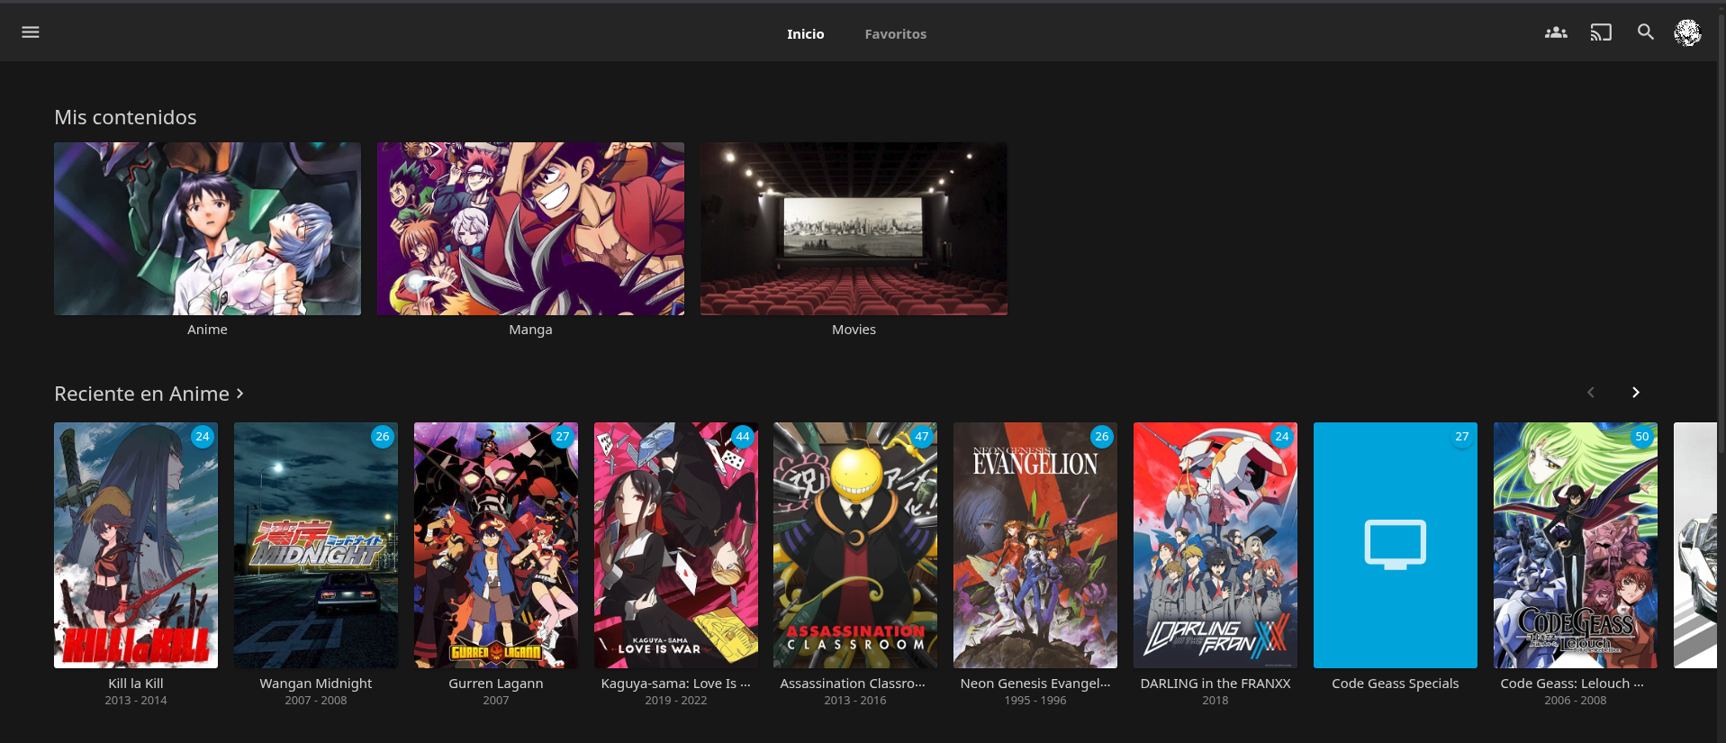The height and width of the screenshot is (743, 1726).
Task: Click the 26 badge on Neon Genesis Evangelion
Action: click(x=1102, y=437)
